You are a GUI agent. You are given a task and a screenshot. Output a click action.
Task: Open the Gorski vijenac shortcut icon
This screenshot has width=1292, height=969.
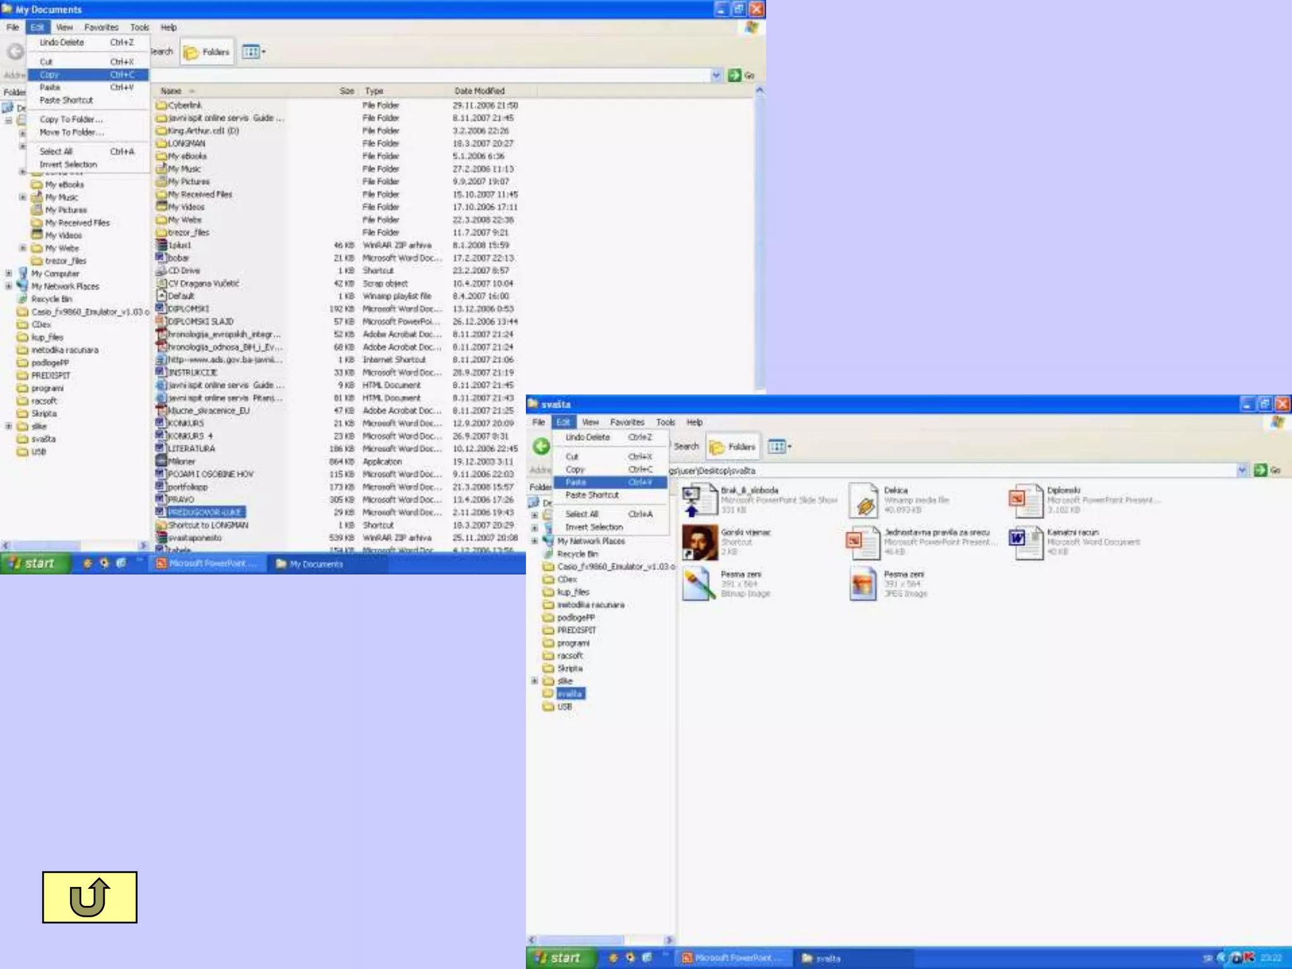pyautogui.click(x=700, y=542)
